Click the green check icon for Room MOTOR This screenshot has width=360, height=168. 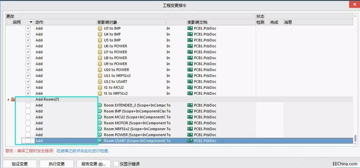(x=99, y=123)
